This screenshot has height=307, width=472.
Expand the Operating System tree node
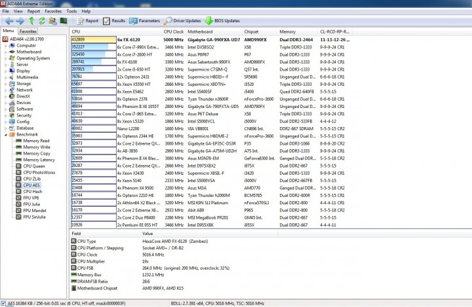(5, 58)
